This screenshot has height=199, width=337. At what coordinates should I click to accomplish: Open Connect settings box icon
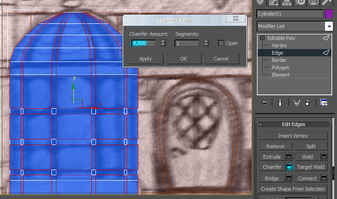tap(324, 178)
